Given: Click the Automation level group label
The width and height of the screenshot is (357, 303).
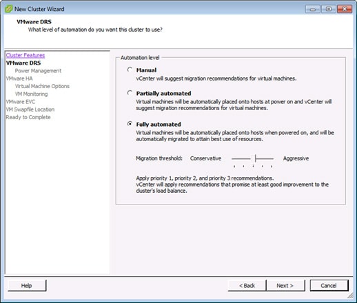Looking at the screenshot, I should (140, 58).
